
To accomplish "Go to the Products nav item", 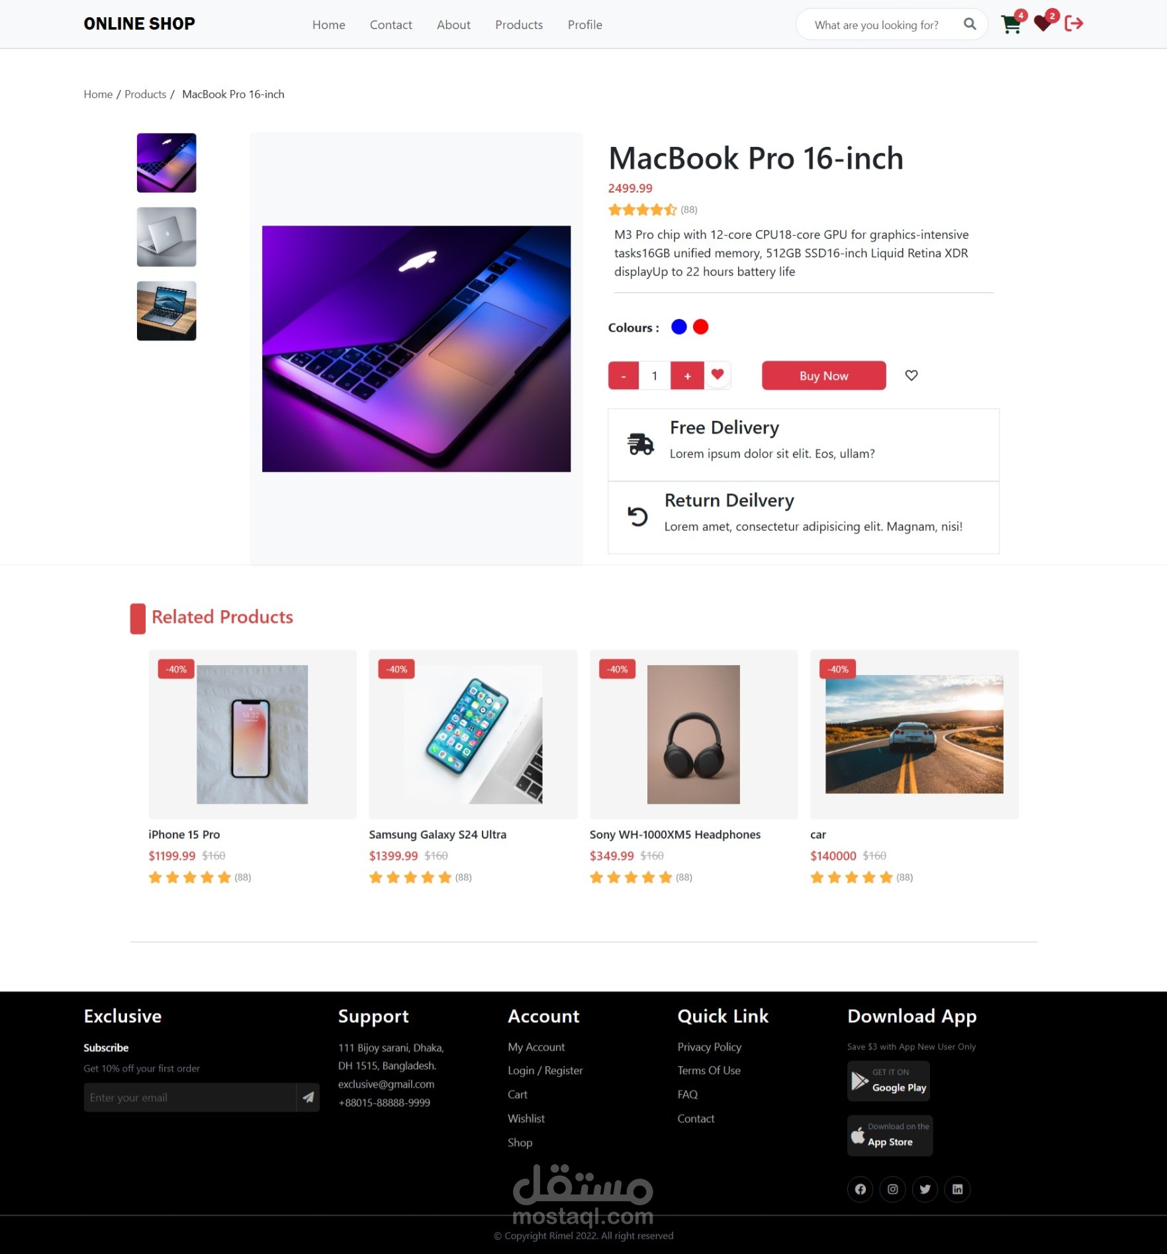I will 519,24.
